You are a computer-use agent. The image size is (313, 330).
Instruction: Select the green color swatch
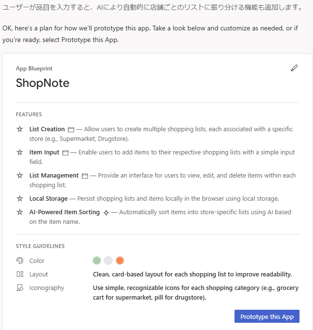(x=97, y=261)
